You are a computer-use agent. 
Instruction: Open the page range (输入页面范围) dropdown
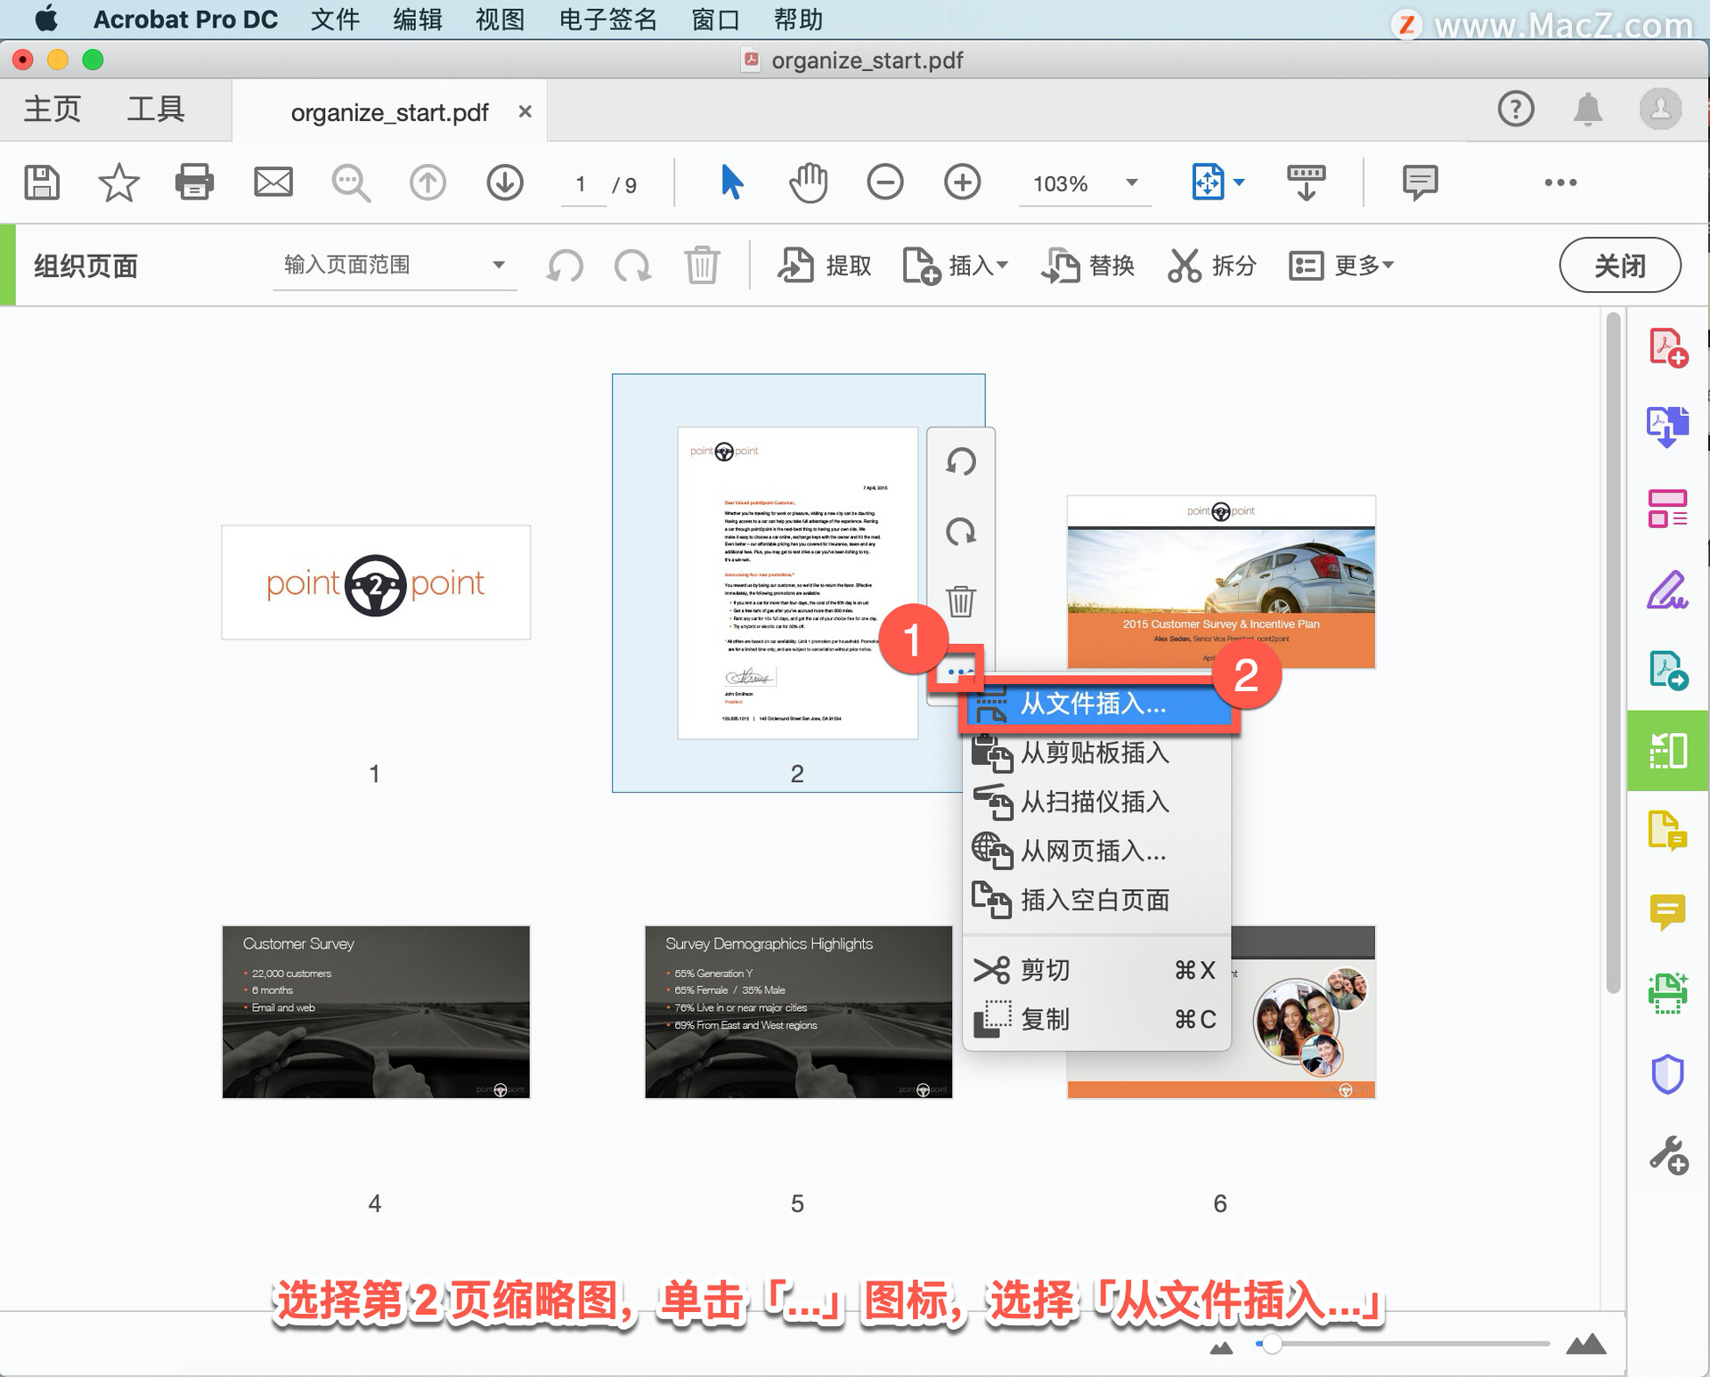pos(499,265)
